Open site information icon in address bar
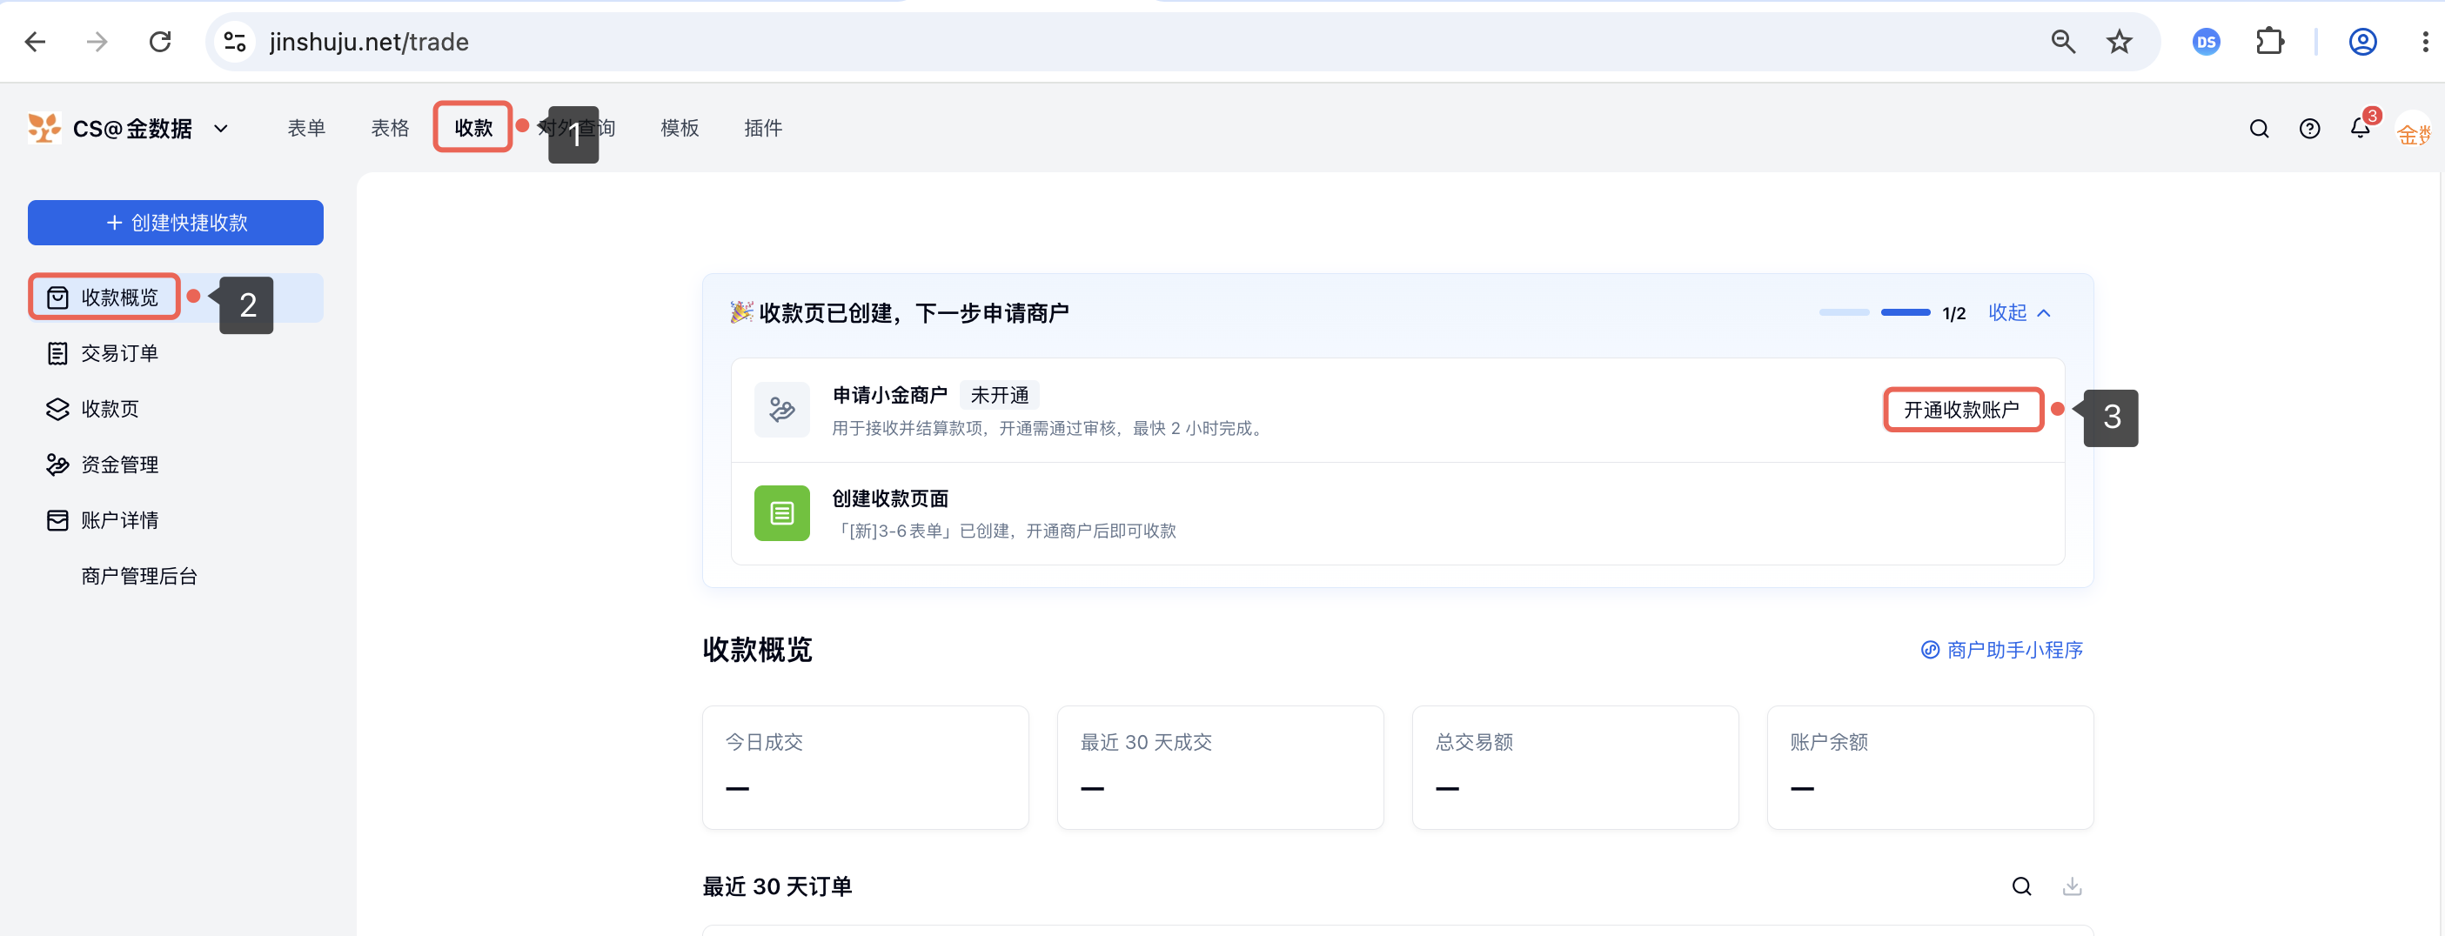 tap(234, 42)
